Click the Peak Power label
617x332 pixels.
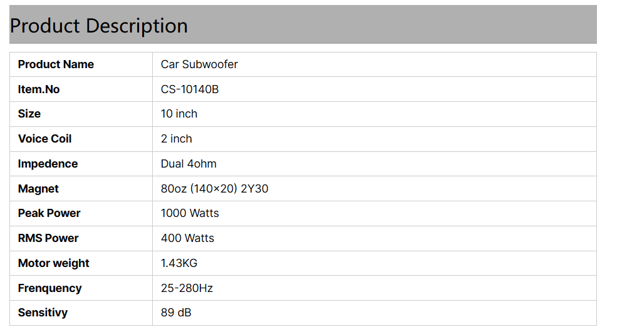click(49, 213)
